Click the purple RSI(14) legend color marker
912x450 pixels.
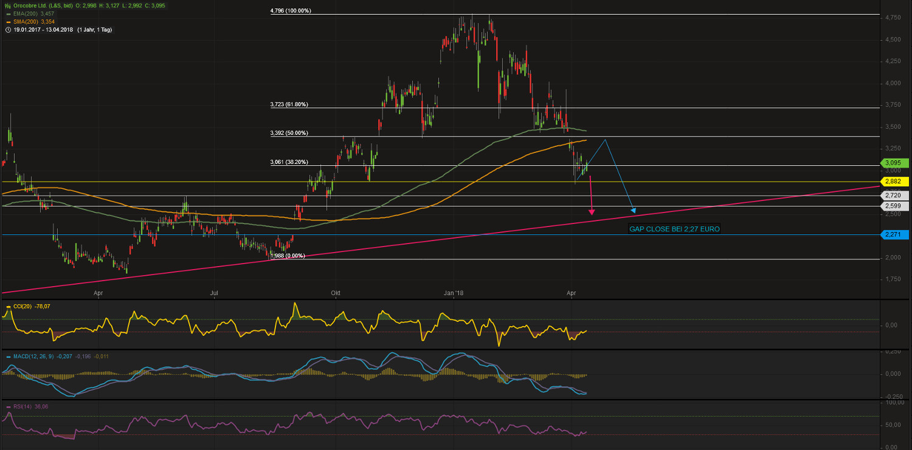(x=7, y=407)
